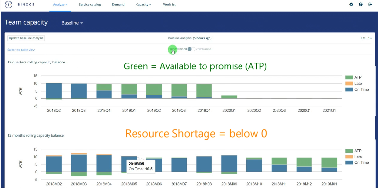
Task: Toggle Late series in quarters chart legend
Action: pyautogui.click(x=354, y=83)
